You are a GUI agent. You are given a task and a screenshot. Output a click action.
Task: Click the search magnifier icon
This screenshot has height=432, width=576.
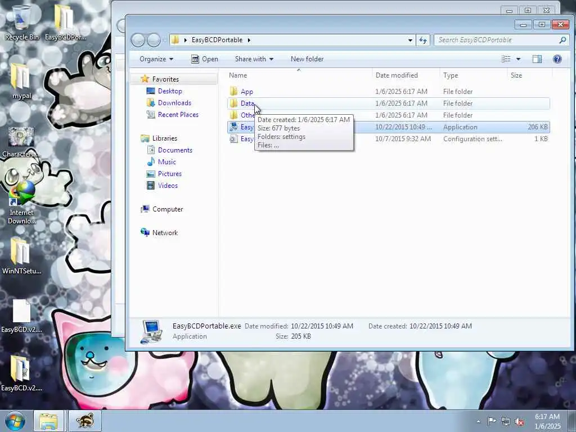click(562, 40)
